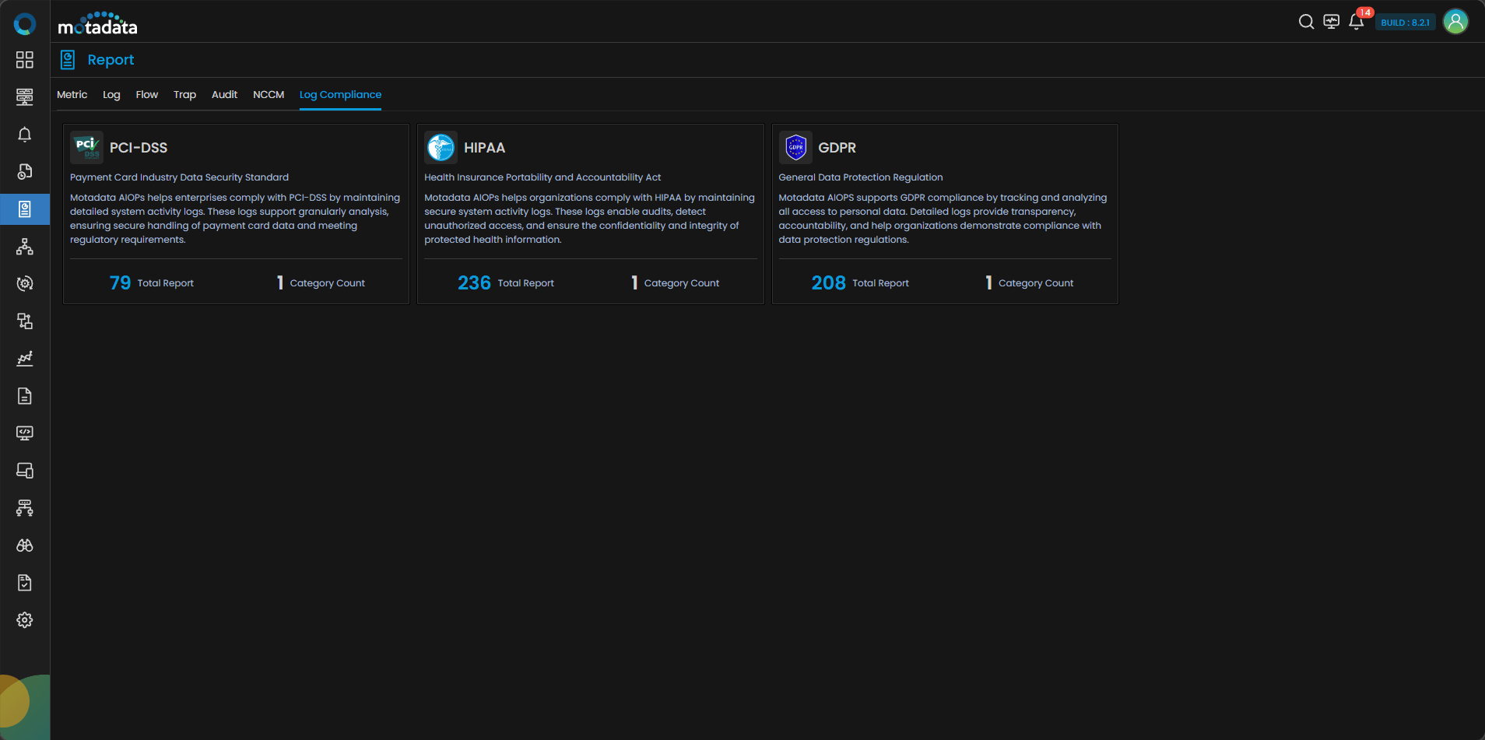Open the trend chart icon in sidebar
The height and width of the screenshot is (740, 1485).
(x=25, y=359)
